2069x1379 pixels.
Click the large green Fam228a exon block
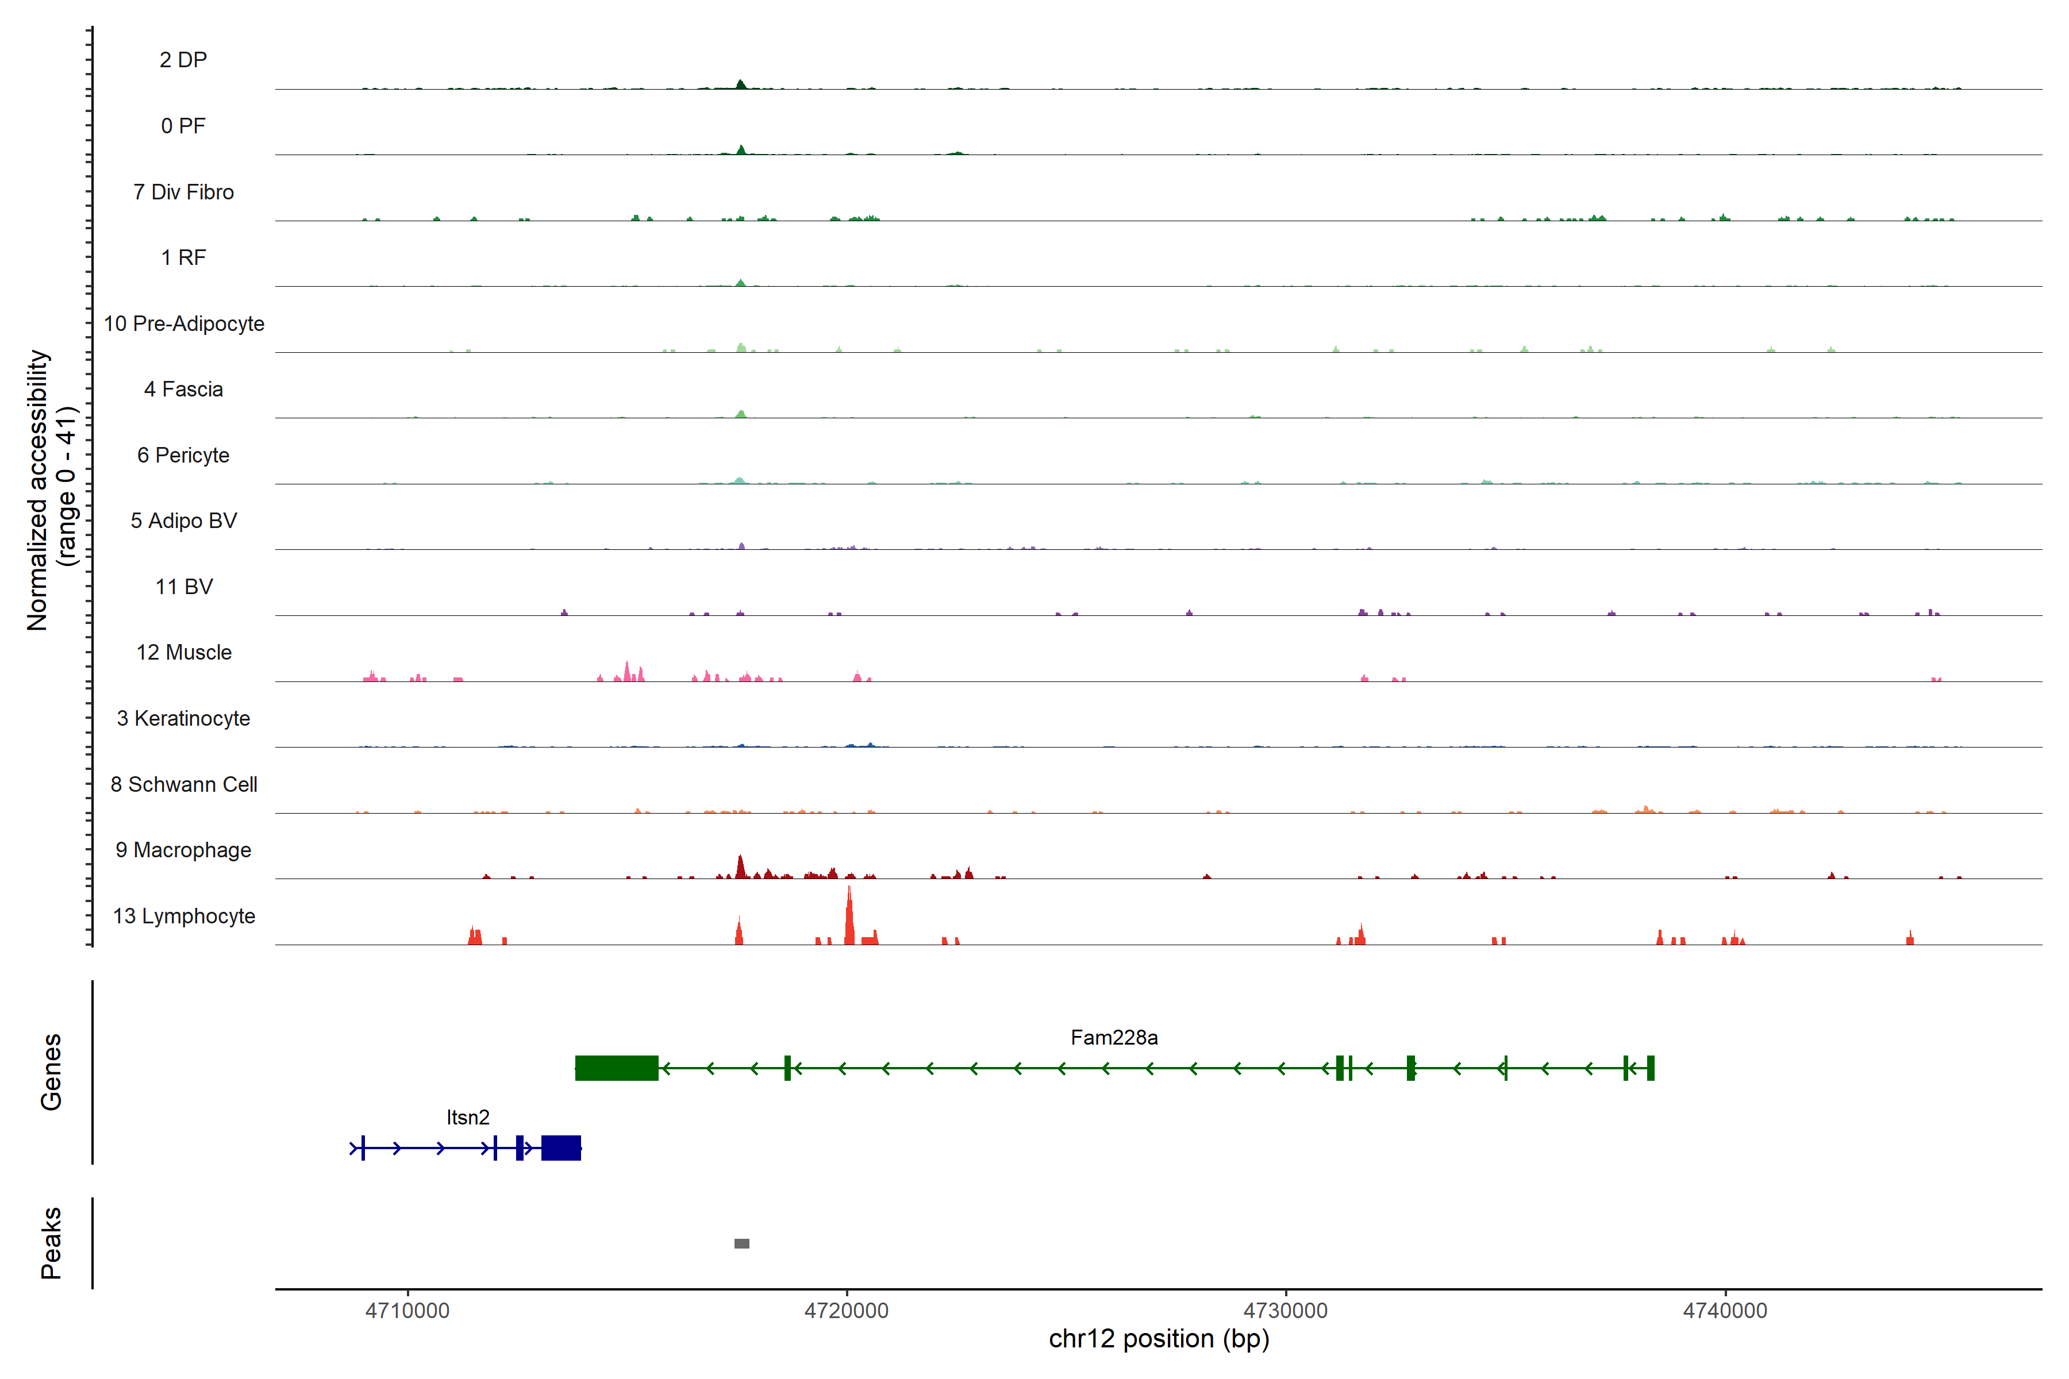coord(616,1068)
